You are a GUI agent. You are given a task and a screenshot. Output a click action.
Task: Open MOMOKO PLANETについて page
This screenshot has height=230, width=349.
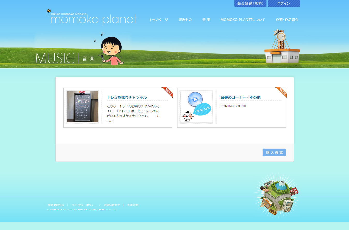point(243,20)
